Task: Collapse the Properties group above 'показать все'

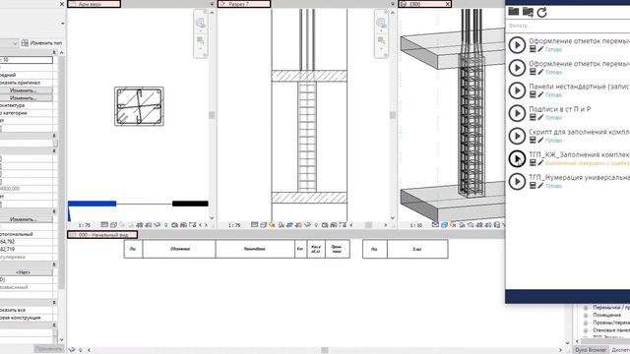Action: tap(54, 302)
